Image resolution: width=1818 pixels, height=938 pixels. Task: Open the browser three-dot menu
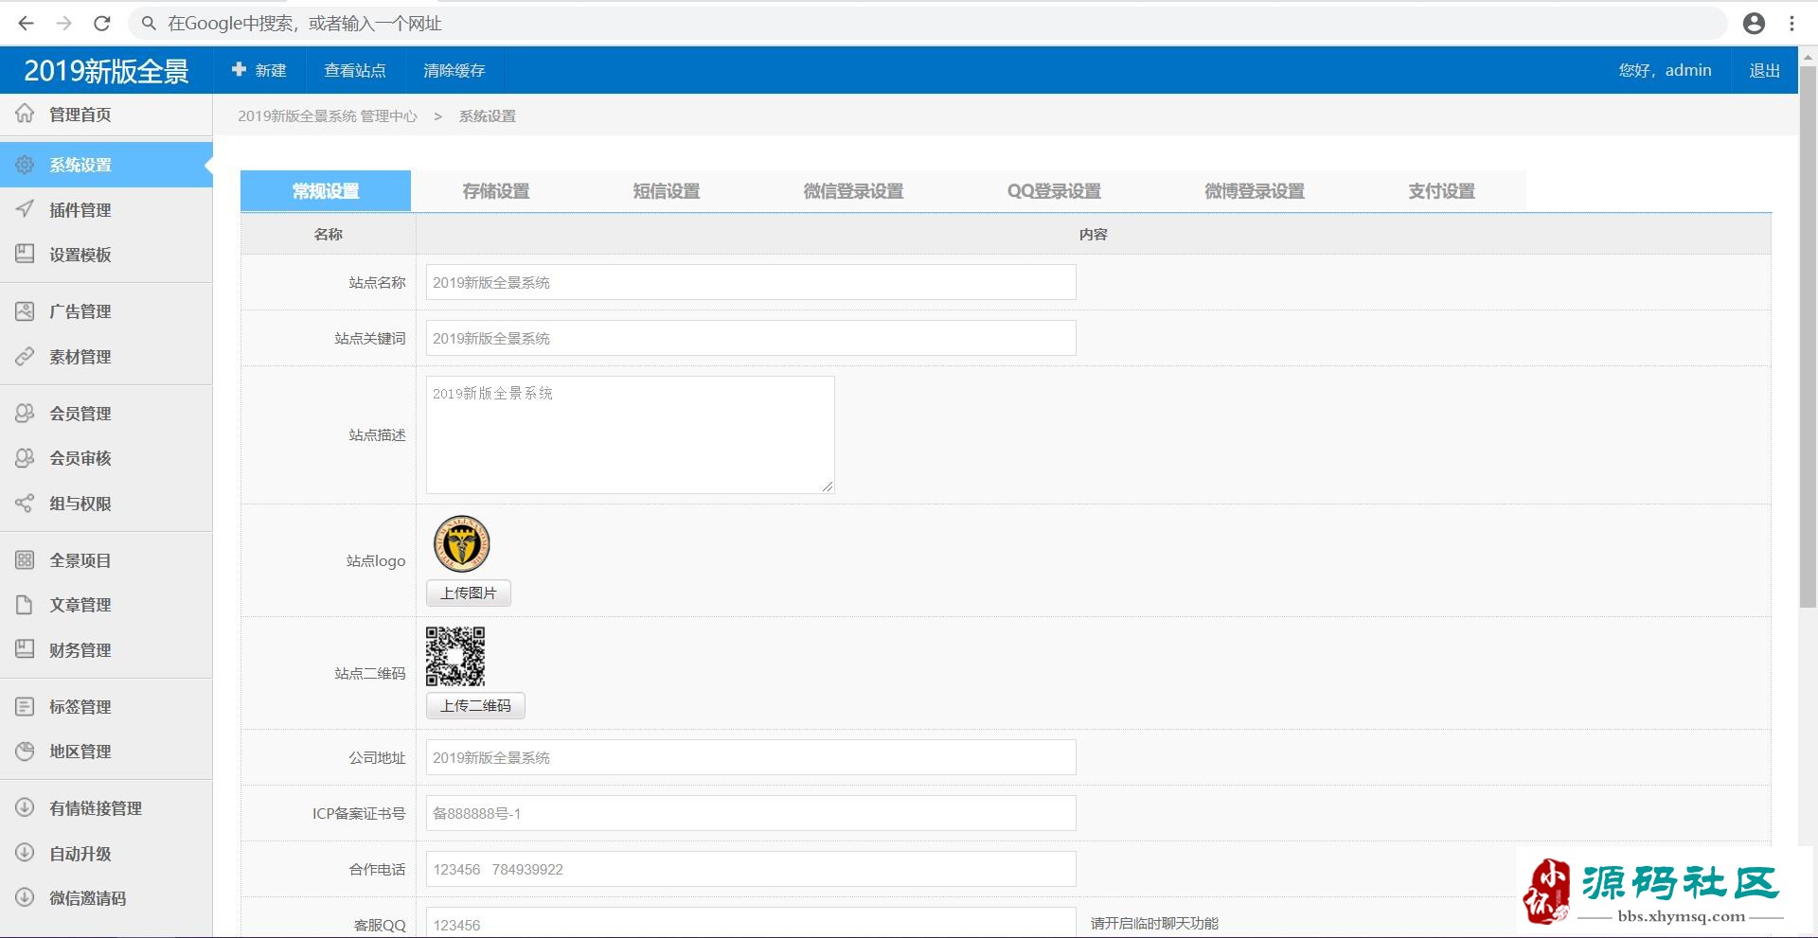point(1791,24)
